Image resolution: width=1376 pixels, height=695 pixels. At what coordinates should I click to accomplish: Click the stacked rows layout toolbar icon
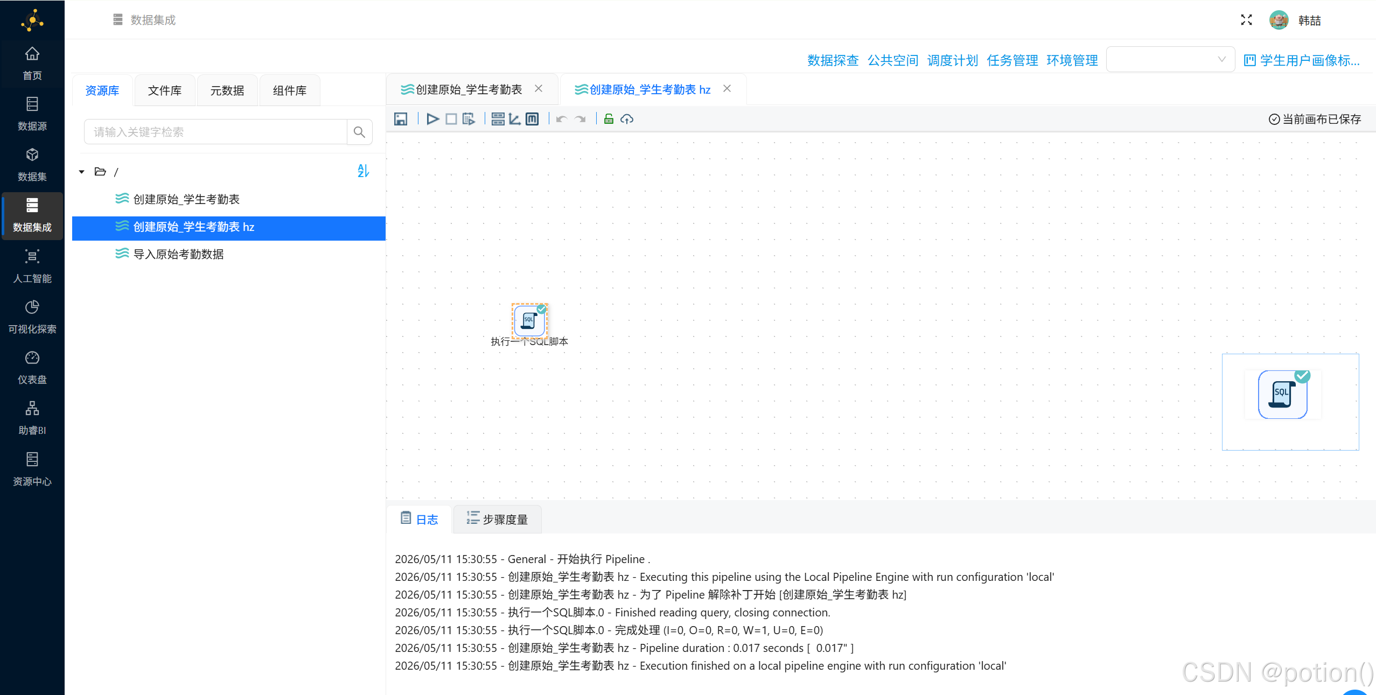click(x=498, y=119)
